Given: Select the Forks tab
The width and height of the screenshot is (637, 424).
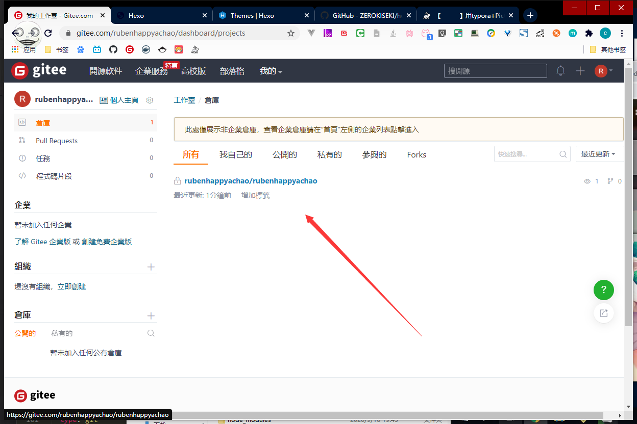Looking at the screenshot, I should [x=416, y=155].
